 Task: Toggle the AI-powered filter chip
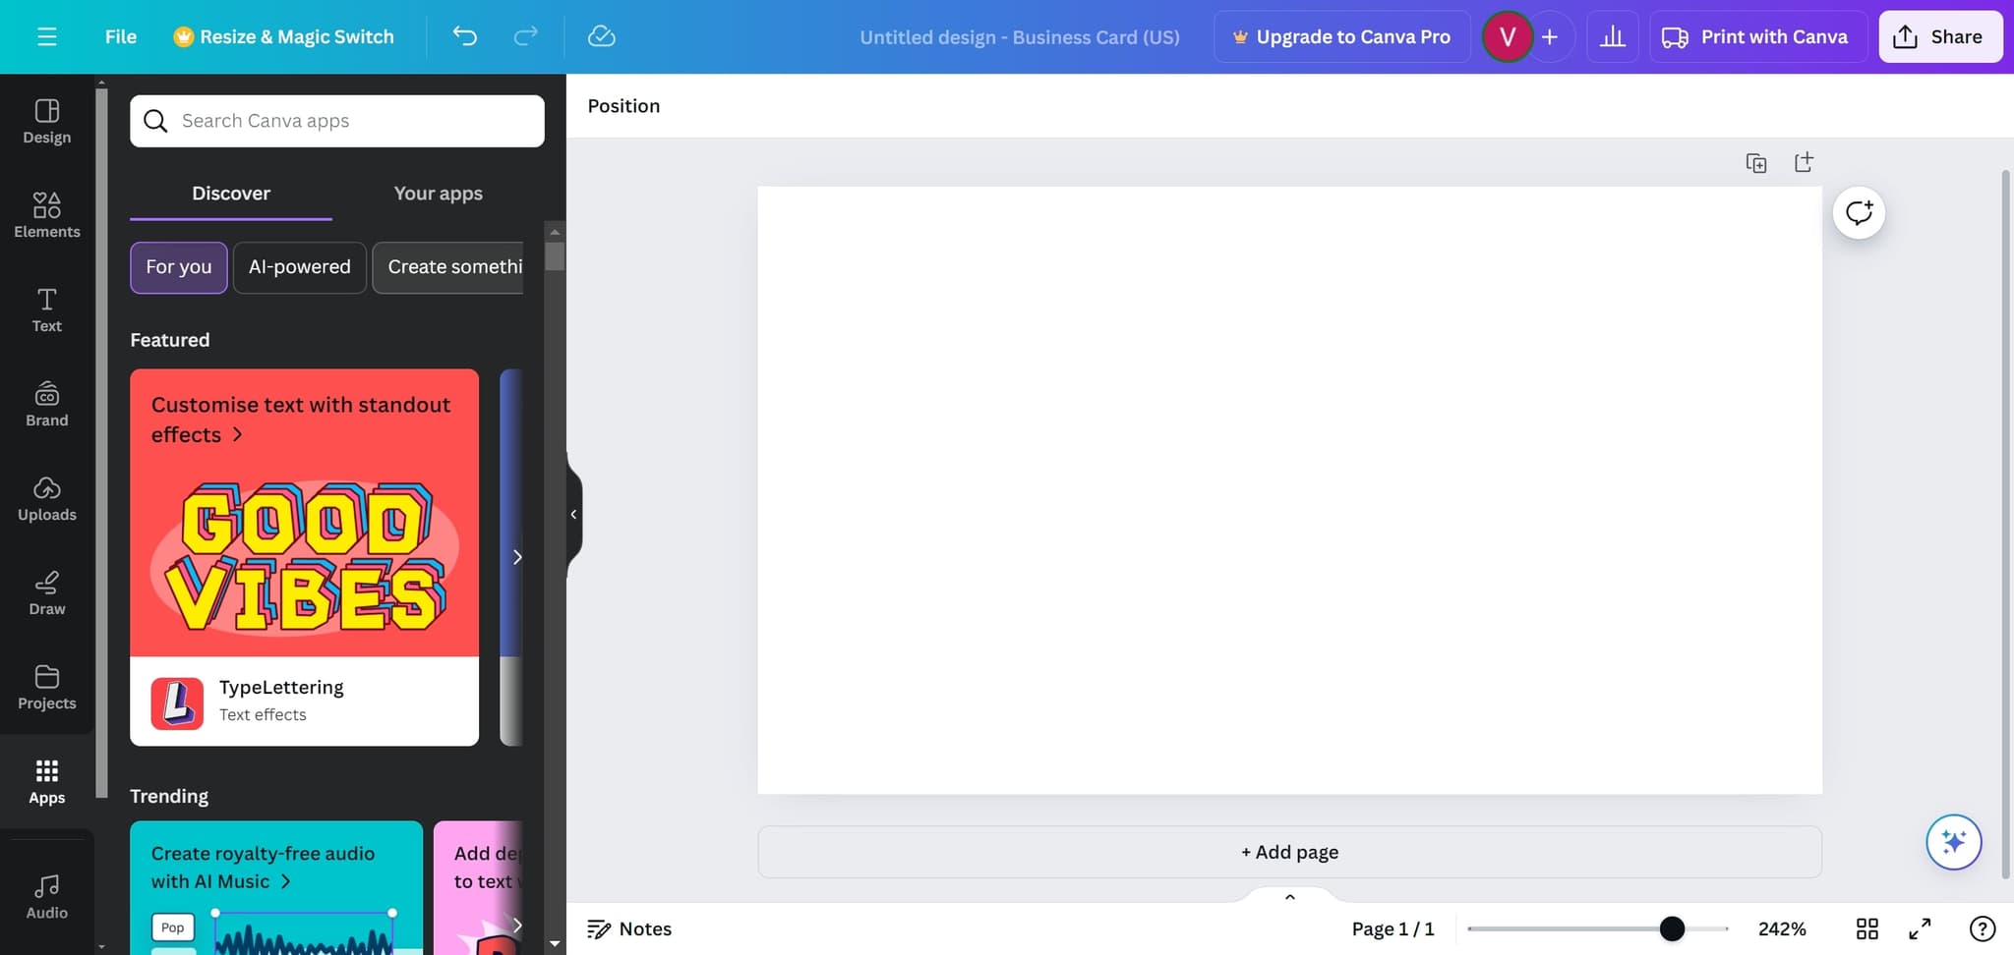299,266
